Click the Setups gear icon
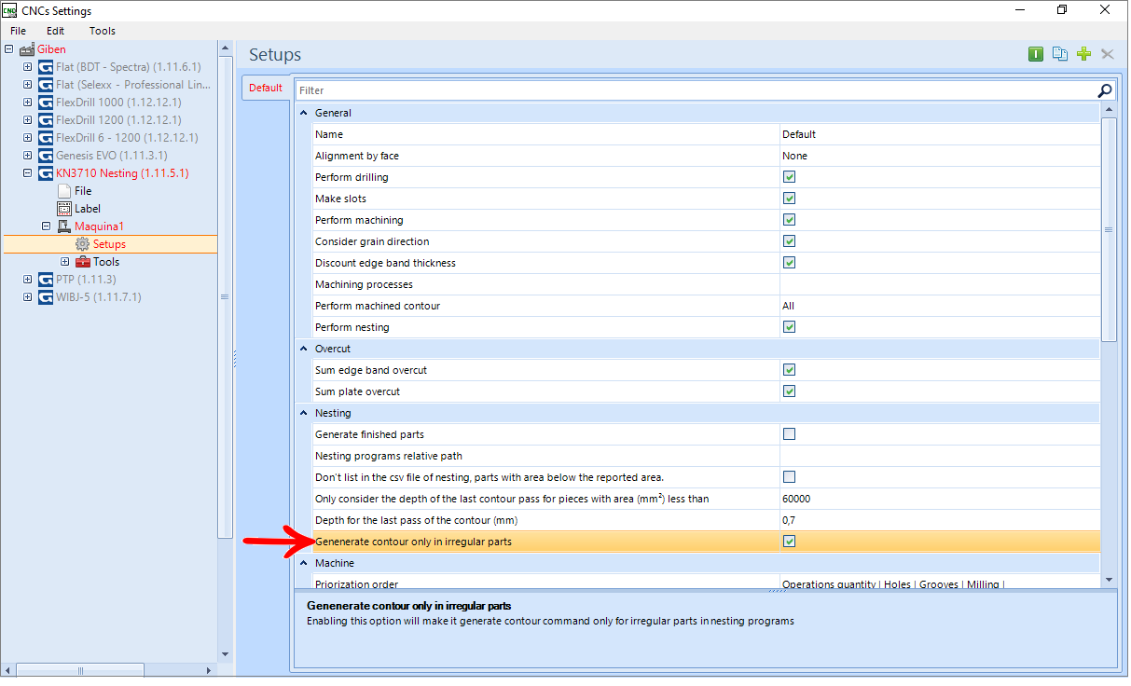The image size is (1131, 686). 82,244
